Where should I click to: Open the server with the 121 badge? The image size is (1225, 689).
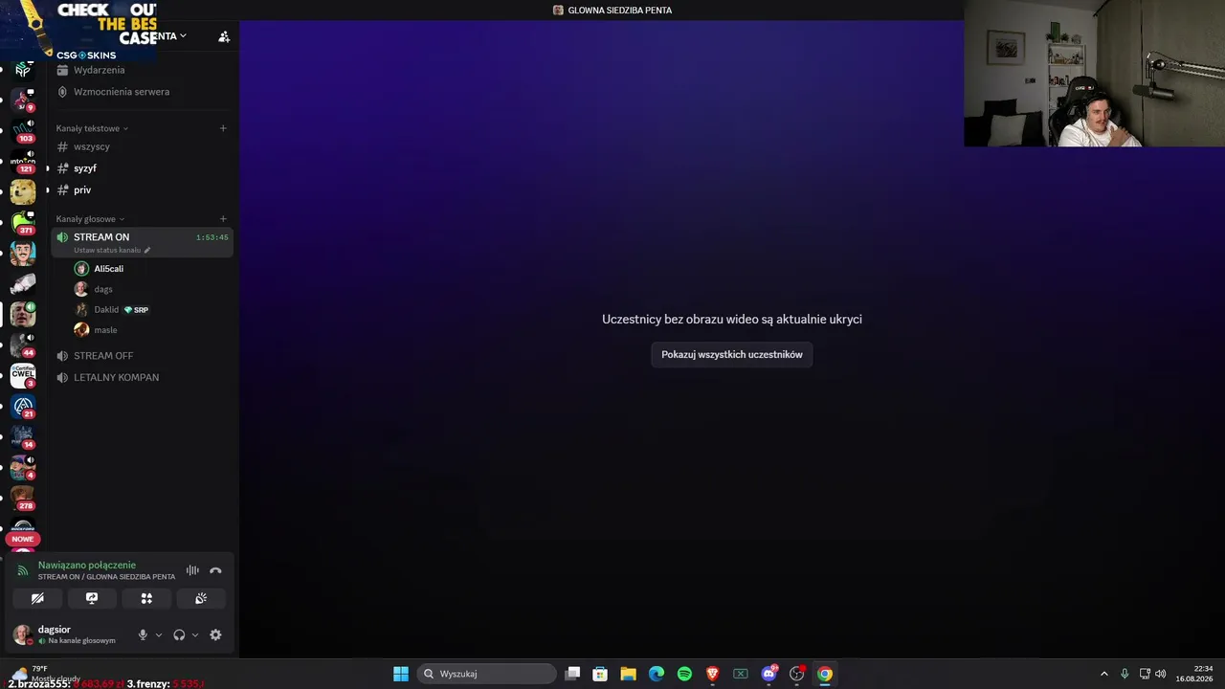tap(23, 162)
